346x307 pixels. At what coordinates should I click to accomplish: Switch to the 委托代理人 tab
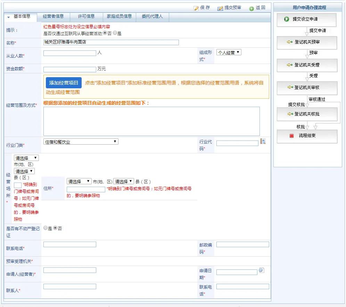tap(152, 16)
